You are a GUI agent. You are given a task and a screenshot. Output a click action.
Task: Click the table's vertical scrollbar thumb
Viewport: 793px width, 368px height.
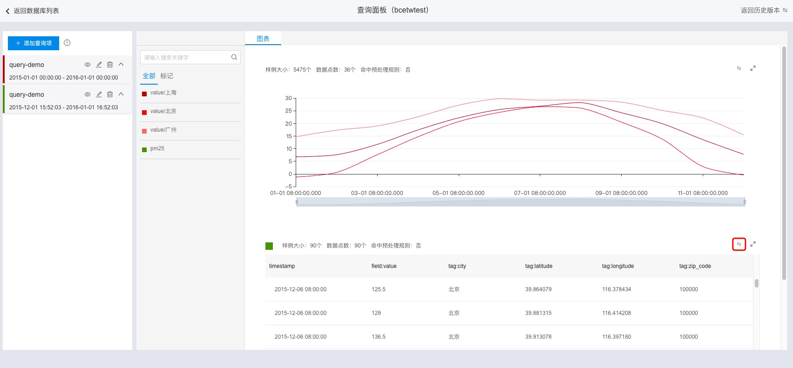757,283
